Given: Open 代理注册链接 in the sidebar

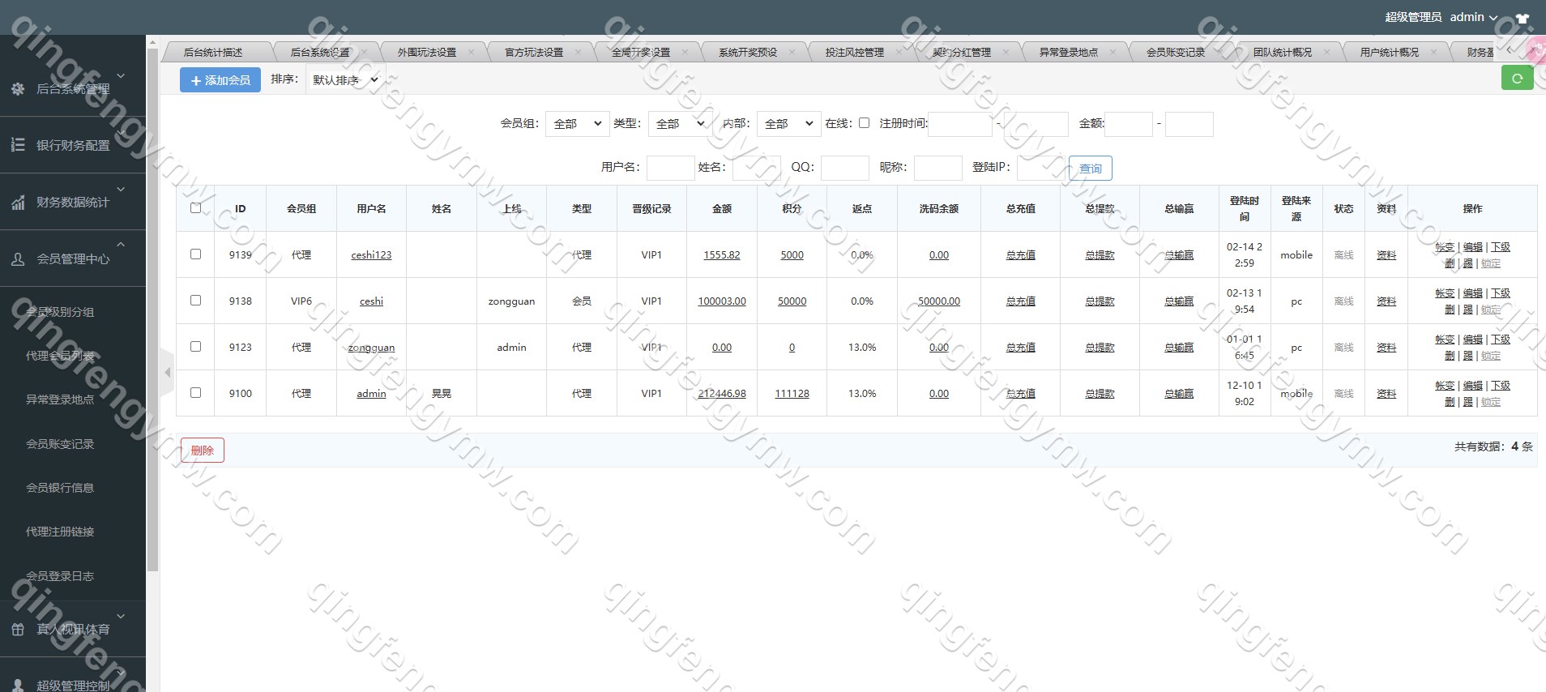Looking at the screenshot, I should [60, 532].
